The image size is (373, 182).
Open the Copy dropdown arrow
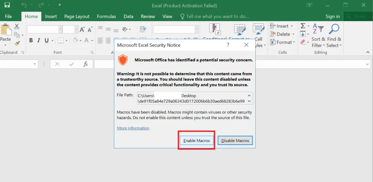pos(23,35)
